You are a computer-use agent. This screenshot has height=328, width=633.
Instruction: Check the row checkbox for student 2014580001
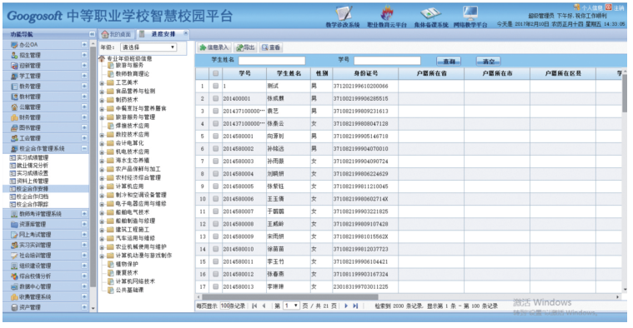215,137
